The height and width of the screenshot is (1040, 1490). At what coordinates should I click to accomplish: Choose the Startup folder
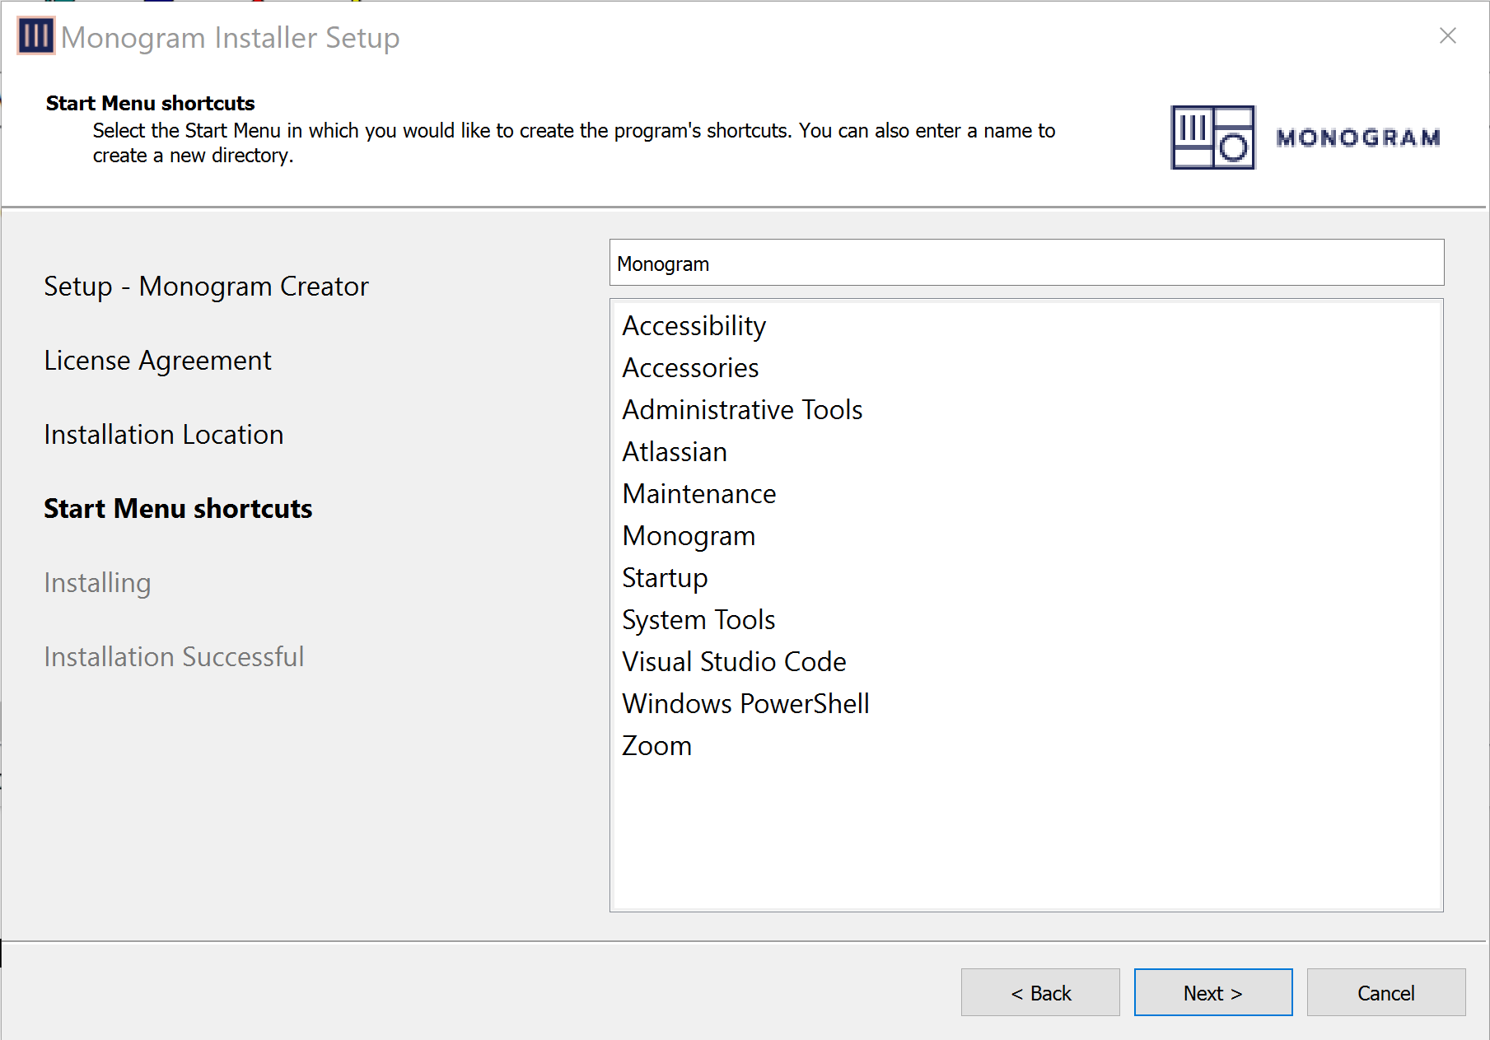coord(665,578)
